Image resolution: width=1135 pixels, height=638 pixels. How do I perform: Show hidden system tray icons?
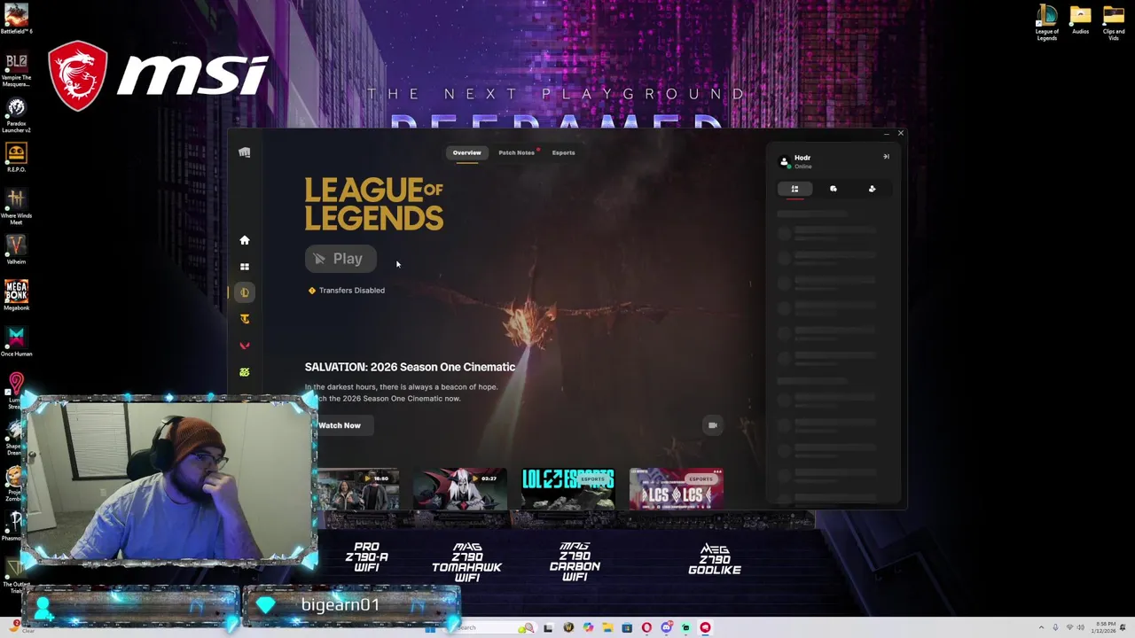click(1042, 627)
